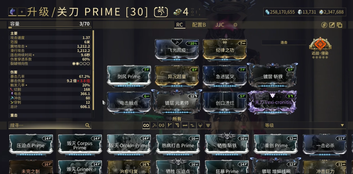
Task: Select the 关刀 Vexi-cronitis riven mod
Action: click(273, 102)
